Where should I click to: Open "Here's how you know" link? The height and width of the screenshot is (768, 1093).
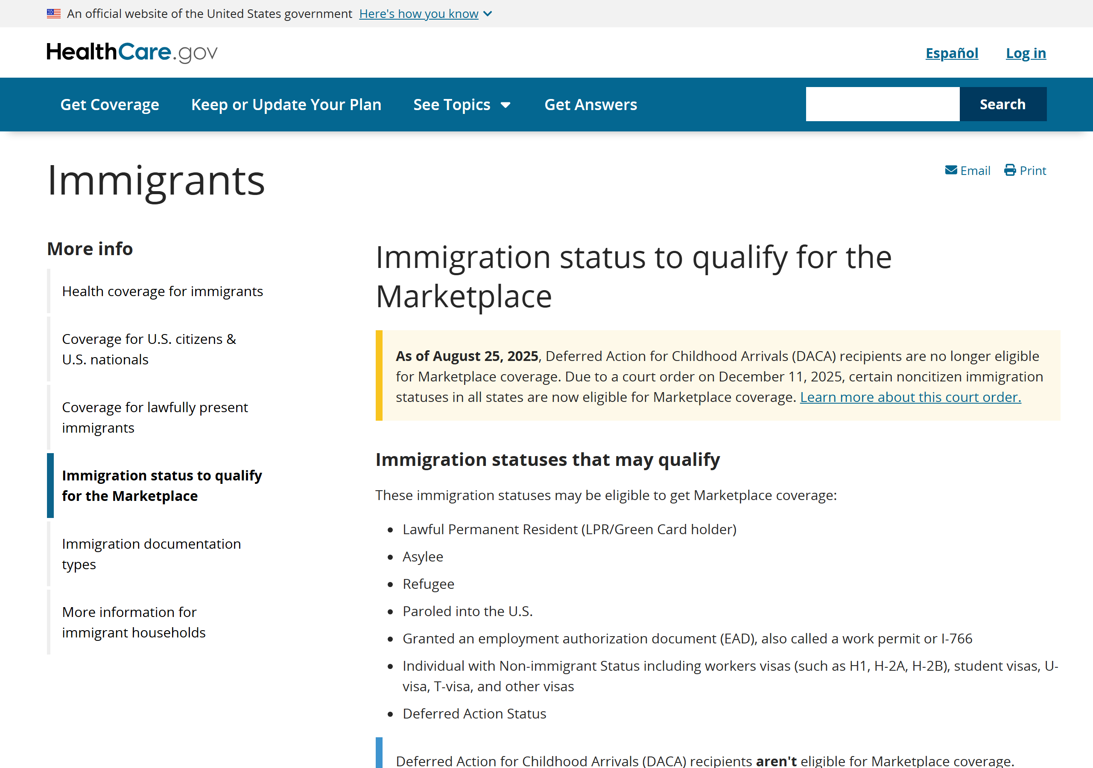point(418,14)
